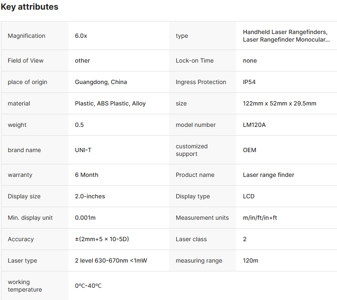The width and height of the screenshot is (337, 300).
Task: Click the model number LM120A
Action: click(x=254, y=125)
